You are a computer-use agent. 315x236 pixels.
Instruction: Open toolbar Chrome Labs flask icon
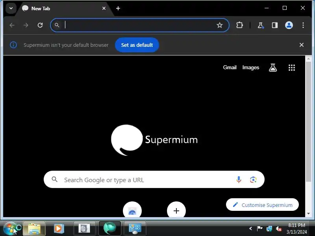tap(261, 25)
